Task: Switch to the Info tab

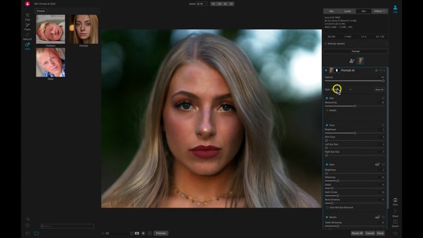Action: [364, 11]
